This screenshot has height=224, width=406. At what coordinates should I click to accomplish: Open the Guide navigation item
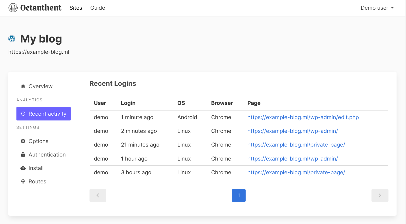[98, 8]
